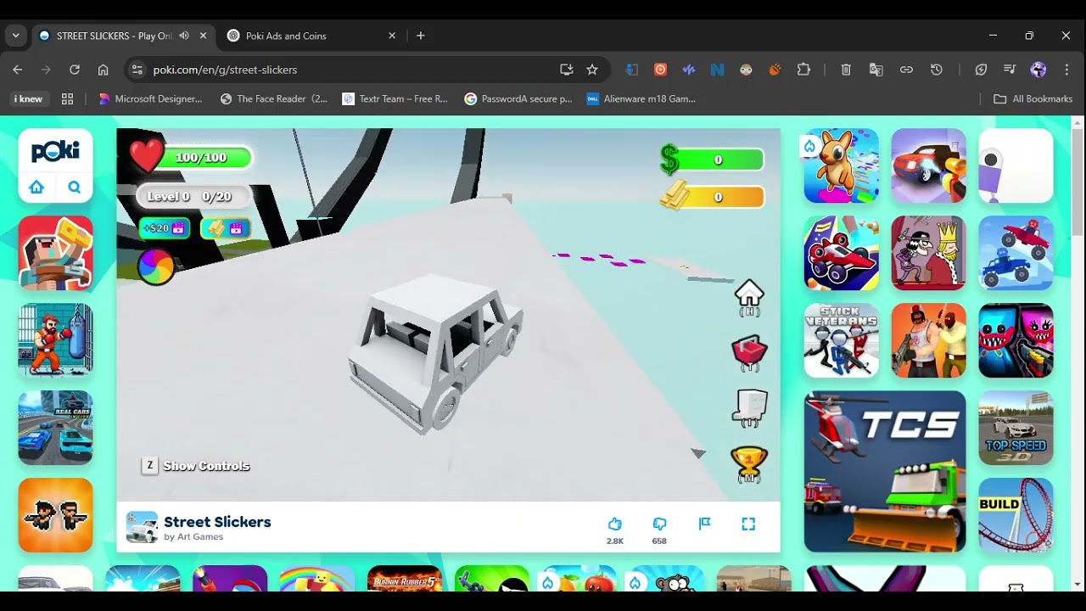Open the red shop basket icon

(749, 353)
